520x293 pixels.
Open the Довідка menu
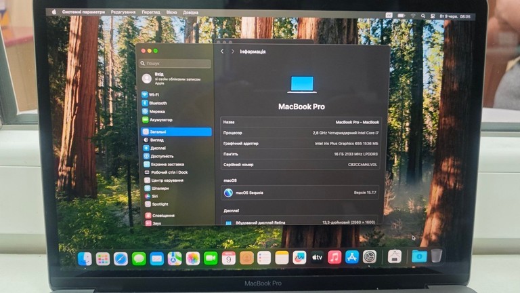[191, 13]
